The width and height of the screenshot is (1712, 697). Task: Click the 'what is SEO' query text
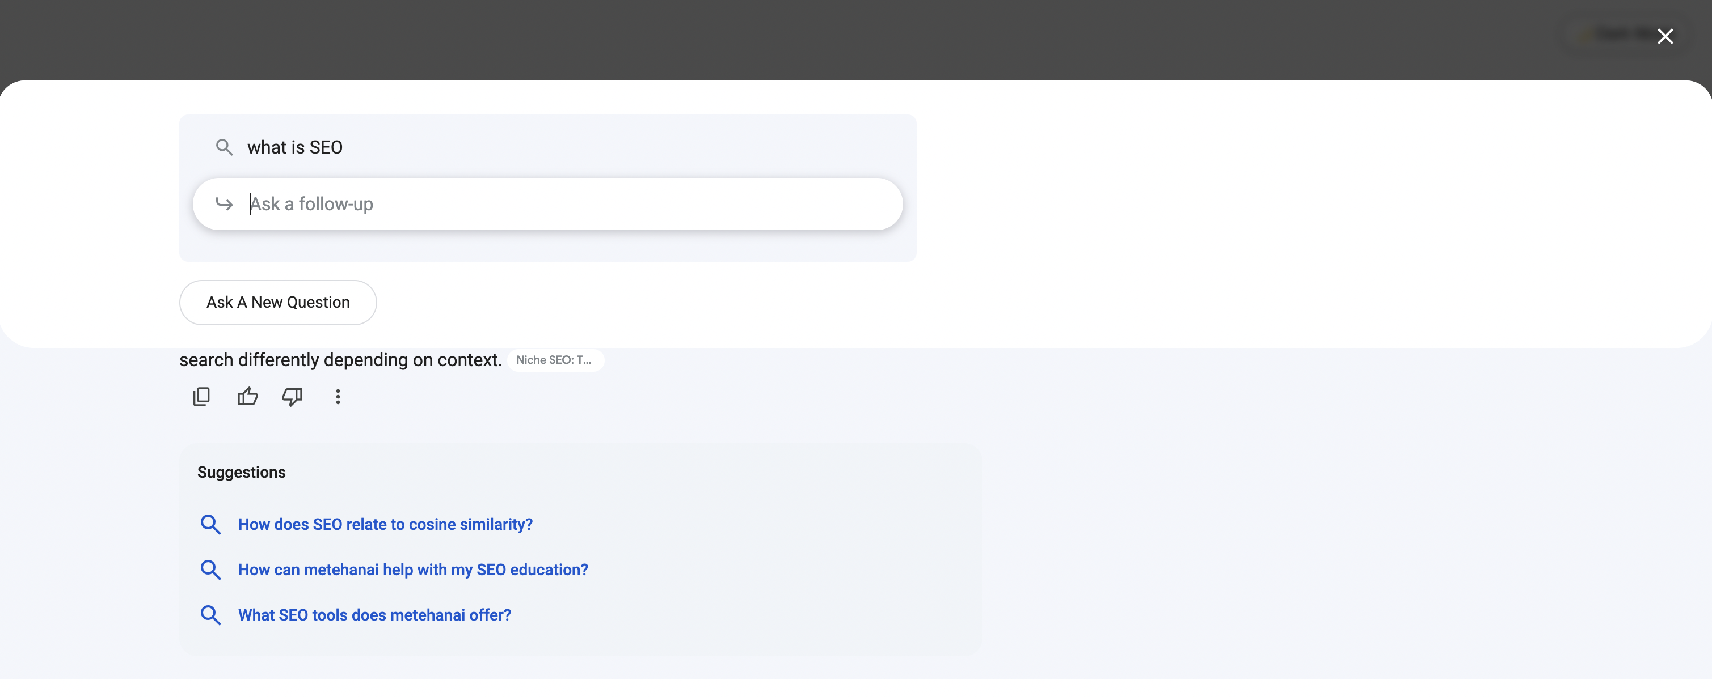(x=294, y=147)
